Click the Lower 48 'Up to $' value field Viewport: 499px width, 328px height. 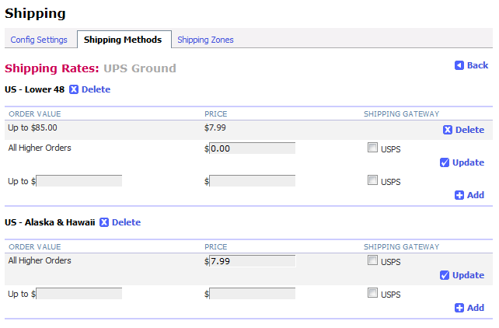[x=79, y=181]
